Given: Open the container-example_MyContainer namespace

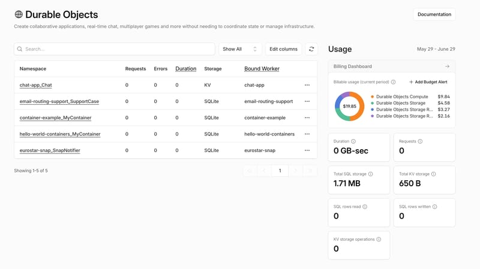Looking at the screenshot, I should (x=55, y=117).
